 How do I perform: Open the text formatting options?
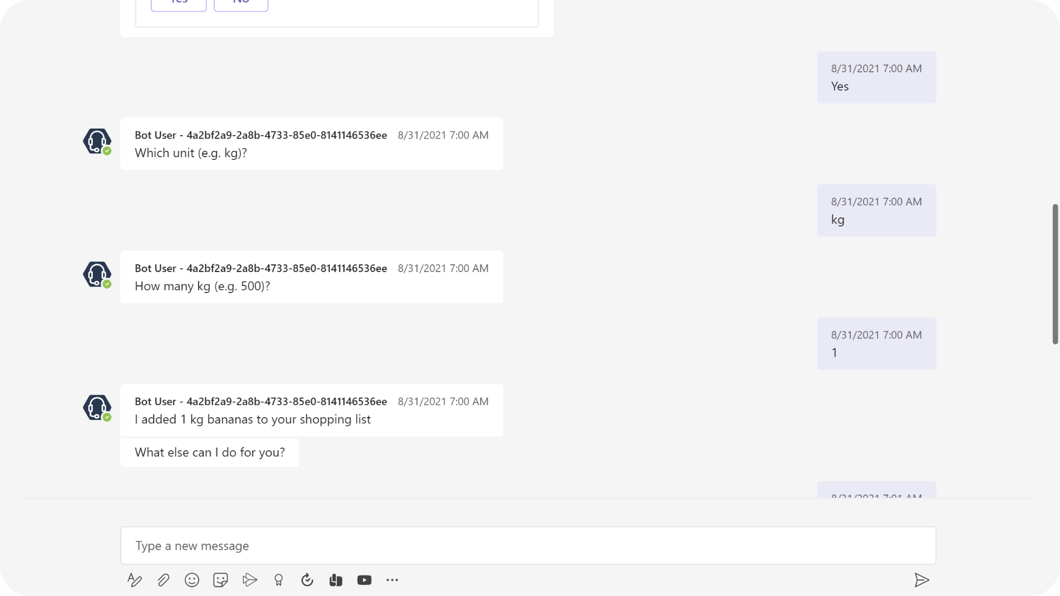(134, 580)
